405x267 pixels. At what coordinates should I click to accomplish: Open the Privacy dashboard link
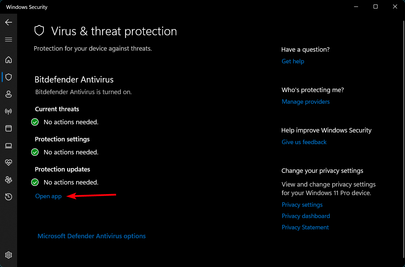point(306,216)
